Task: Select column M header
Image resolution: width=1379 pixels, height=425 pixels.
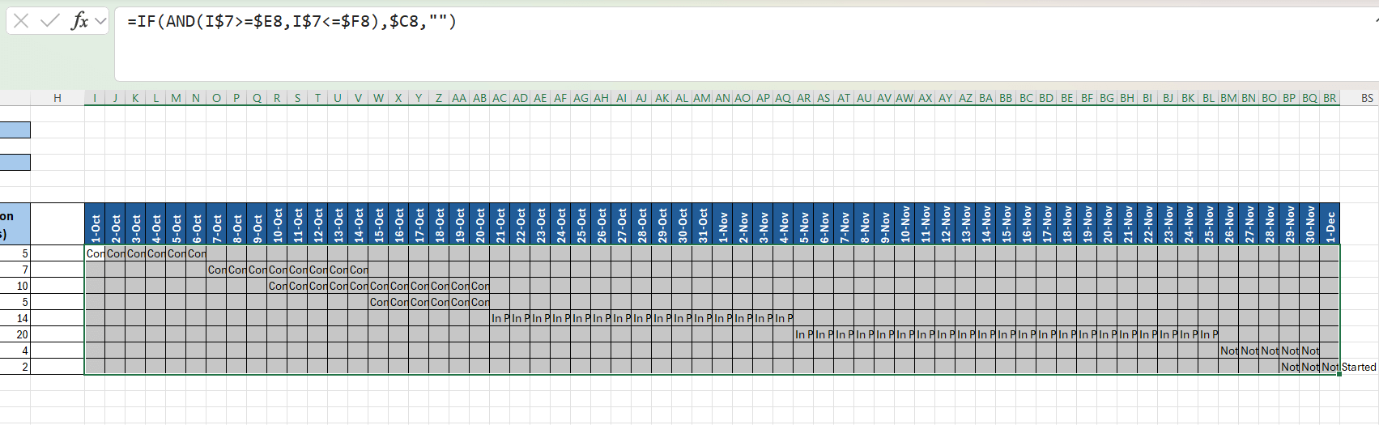Action: click(x=176, y=98)
